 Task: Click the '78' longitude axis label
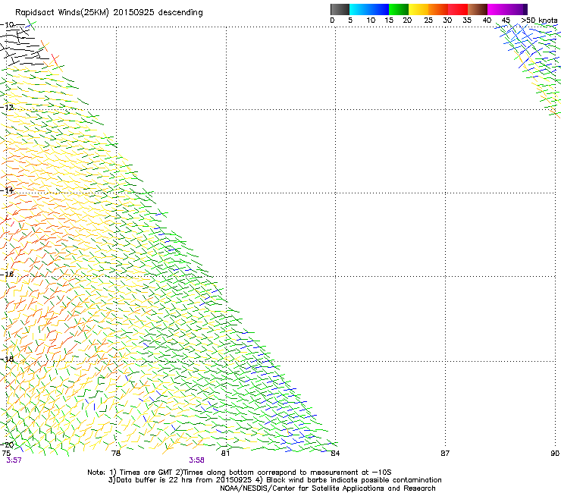click(x=116, y=454)
